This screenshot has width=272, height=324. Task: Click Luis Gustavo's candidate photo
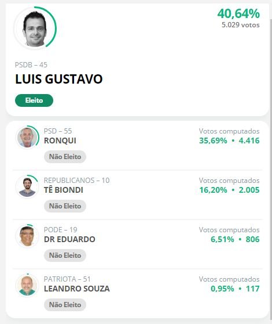click(x=35, y=28)
